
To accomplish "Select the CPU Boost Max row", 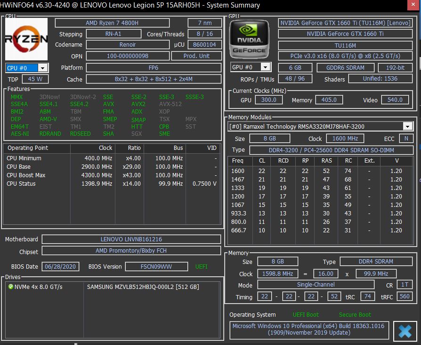I will click(26, 175).
